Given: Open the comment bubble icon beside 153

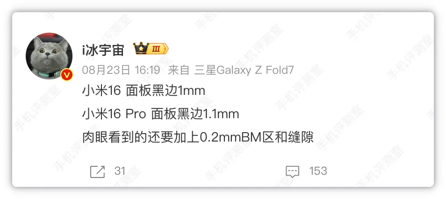Looking at the screenshot, I should 292,171.
